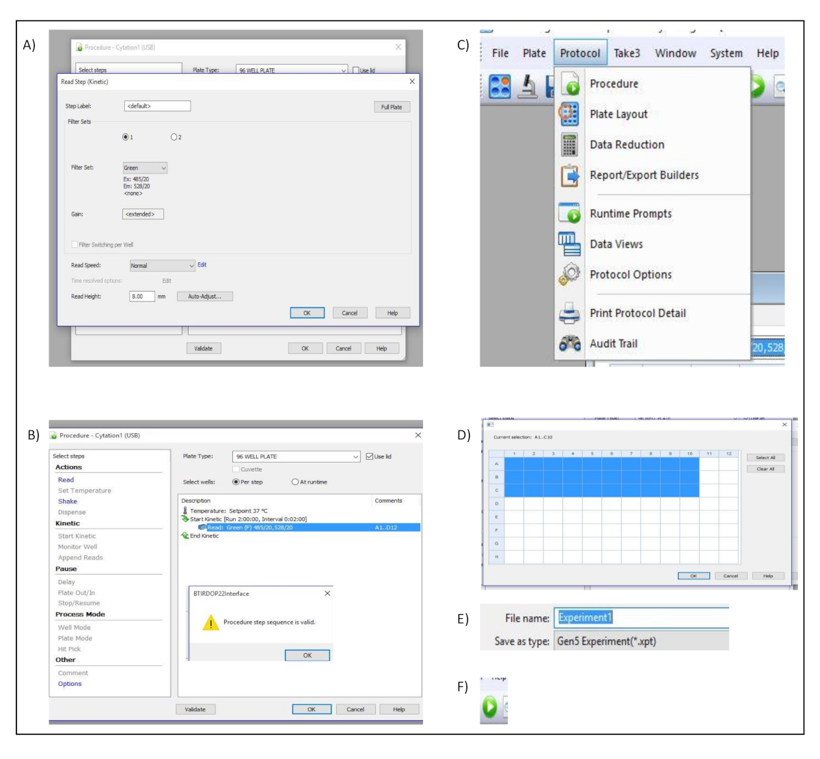The image size is (820, 759).
Task: Click Clear All in well selection dialog
Action: (x=765, y=469)
